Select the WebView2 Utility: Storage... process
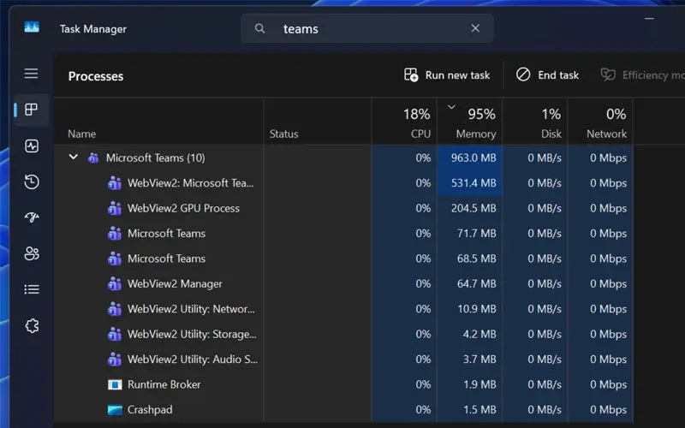Screen dimensions: 685x428 [343, 334]
